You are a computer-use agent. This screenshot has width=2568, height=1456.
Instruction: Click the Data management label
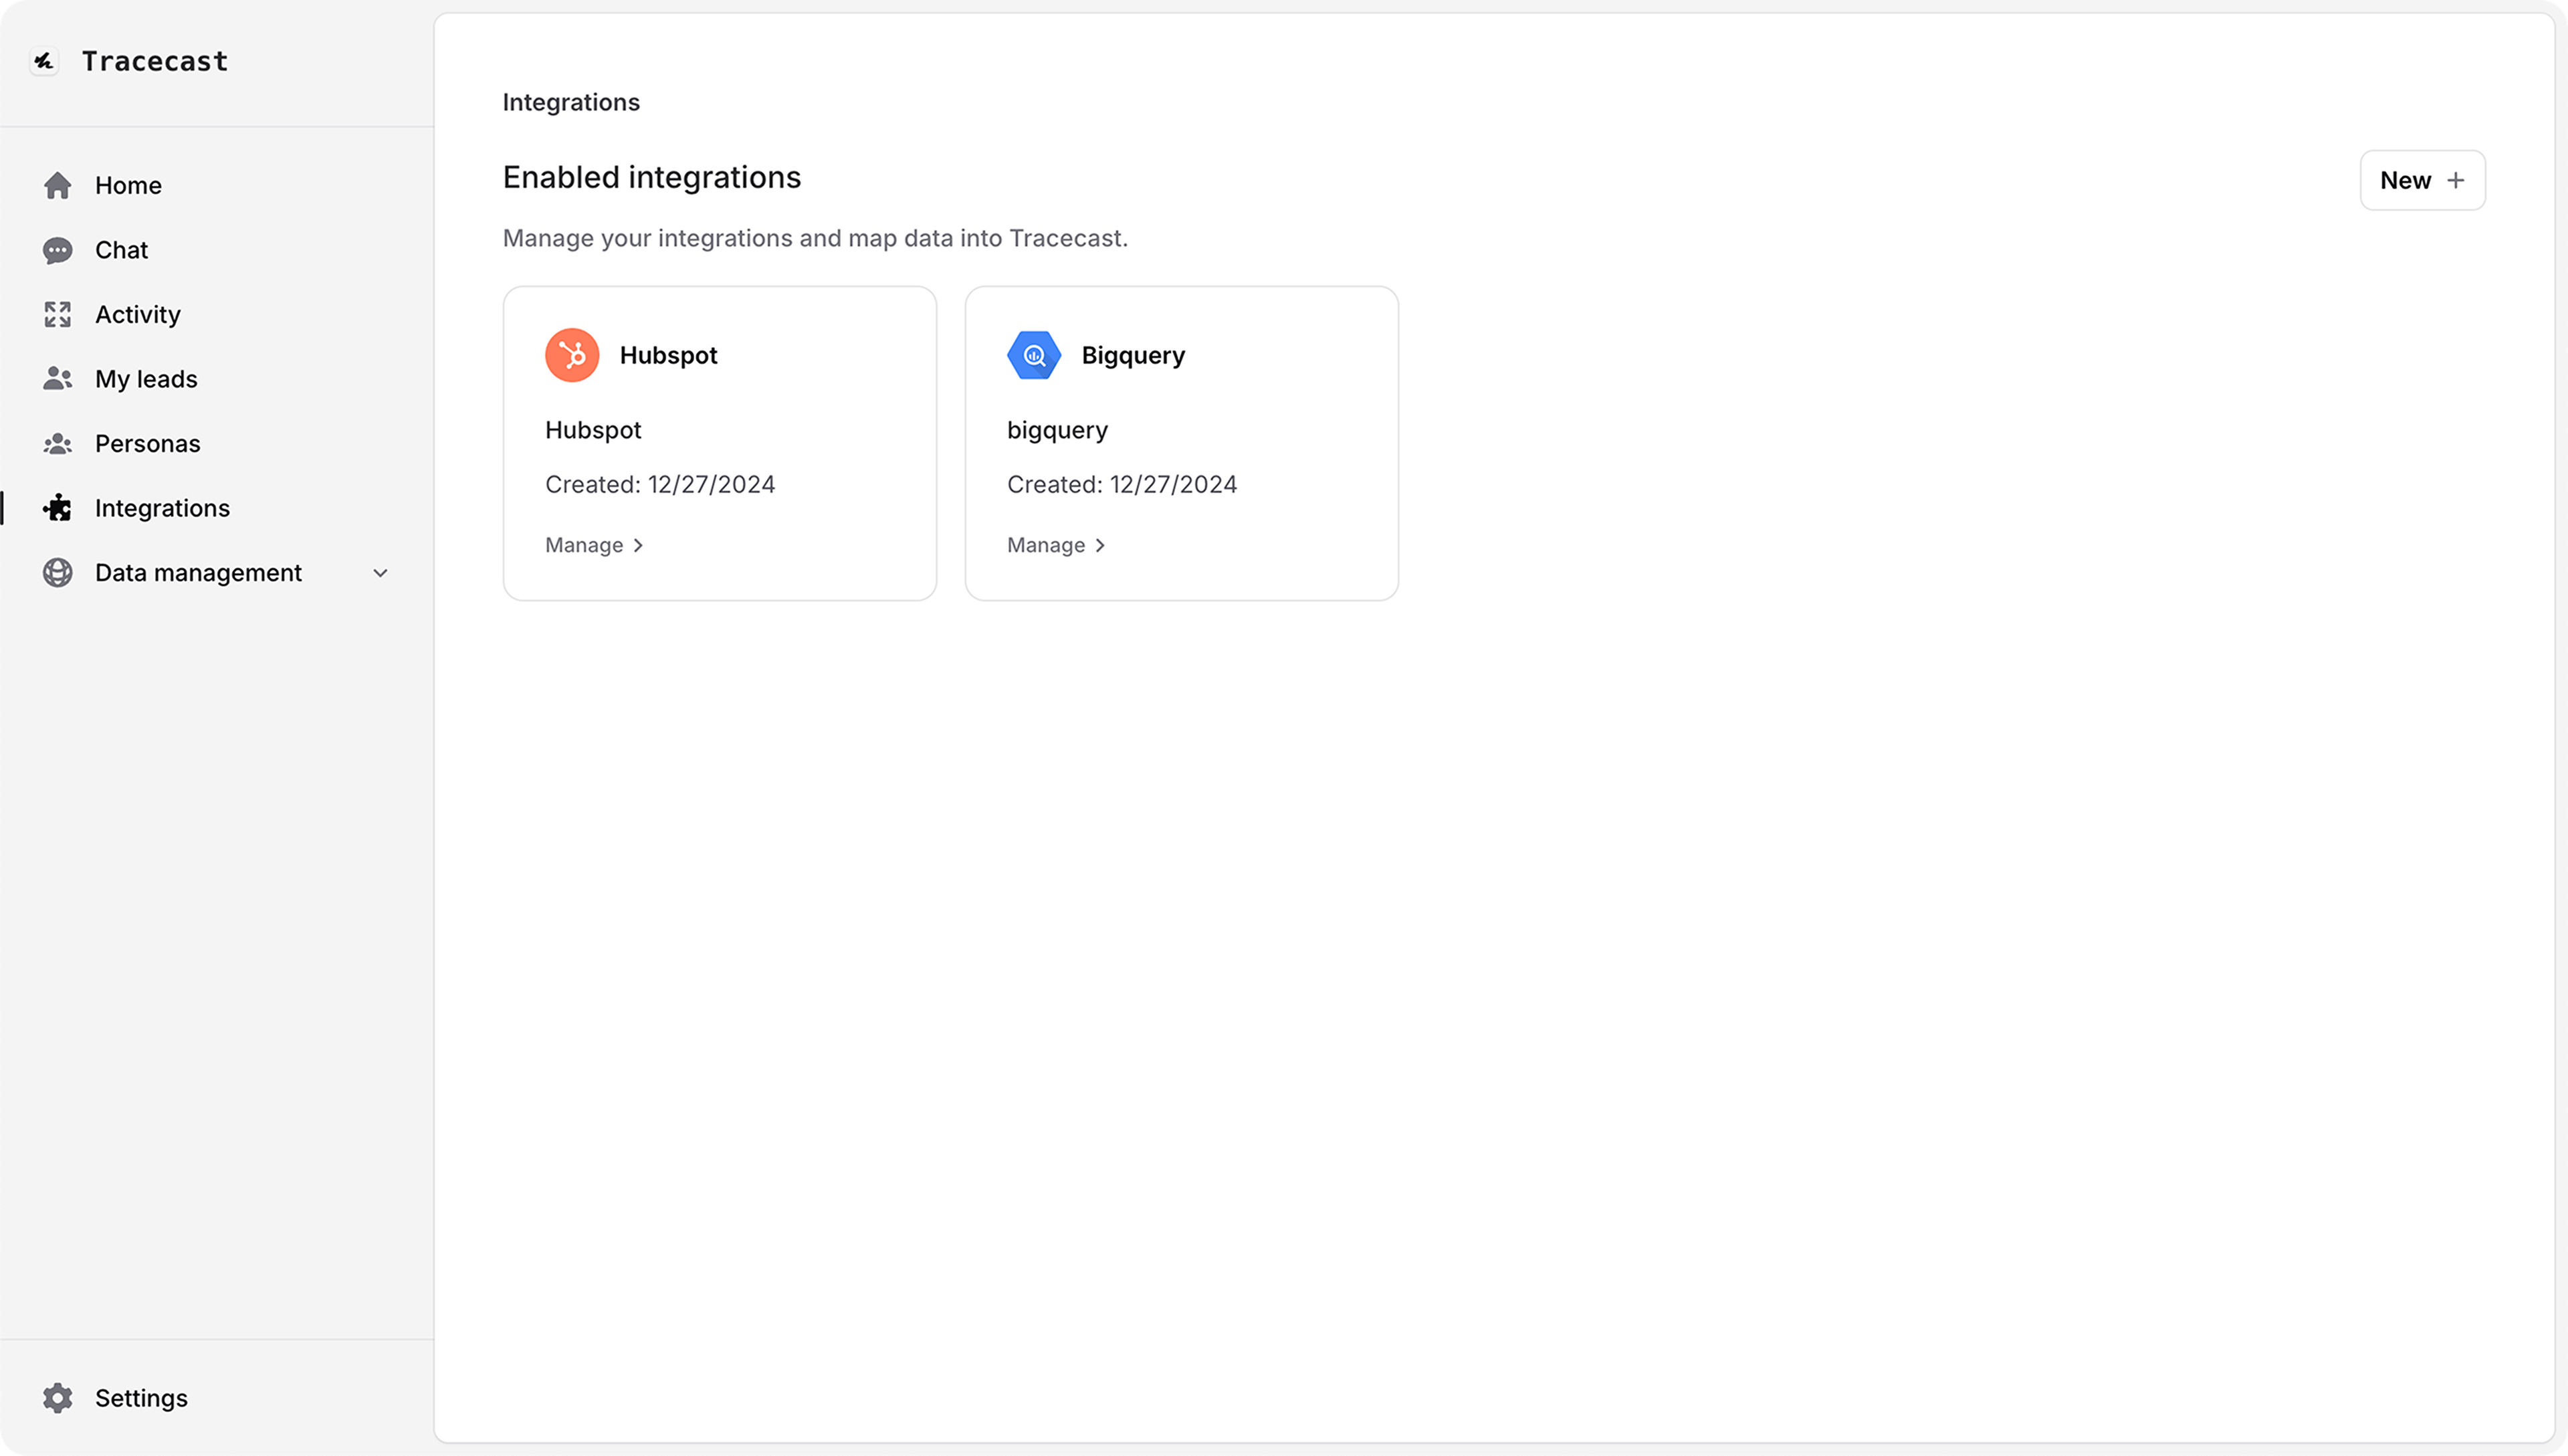pos(198,573)
